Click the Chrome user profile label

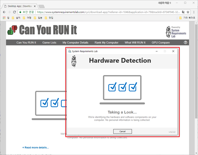click(165, 3)
